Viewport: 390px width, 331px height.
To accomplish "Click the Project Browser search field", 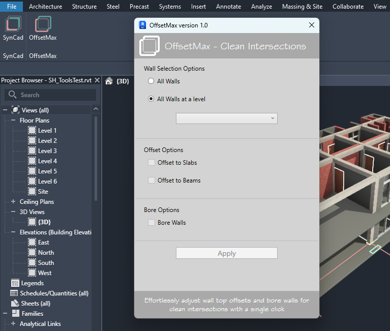I will pyautogui.click(x=50, y=95).
